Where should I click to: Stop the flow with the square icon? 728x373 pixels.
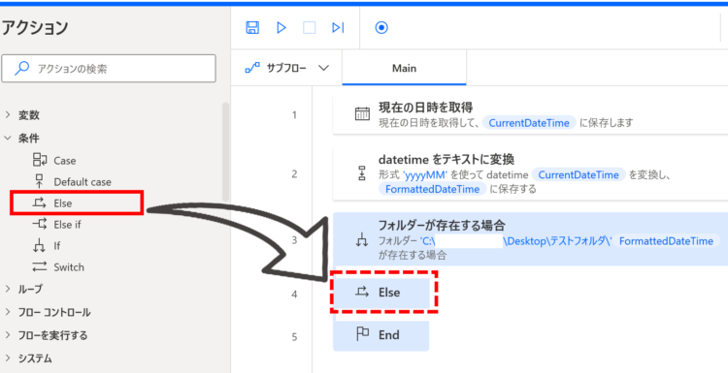pos(310,28)
